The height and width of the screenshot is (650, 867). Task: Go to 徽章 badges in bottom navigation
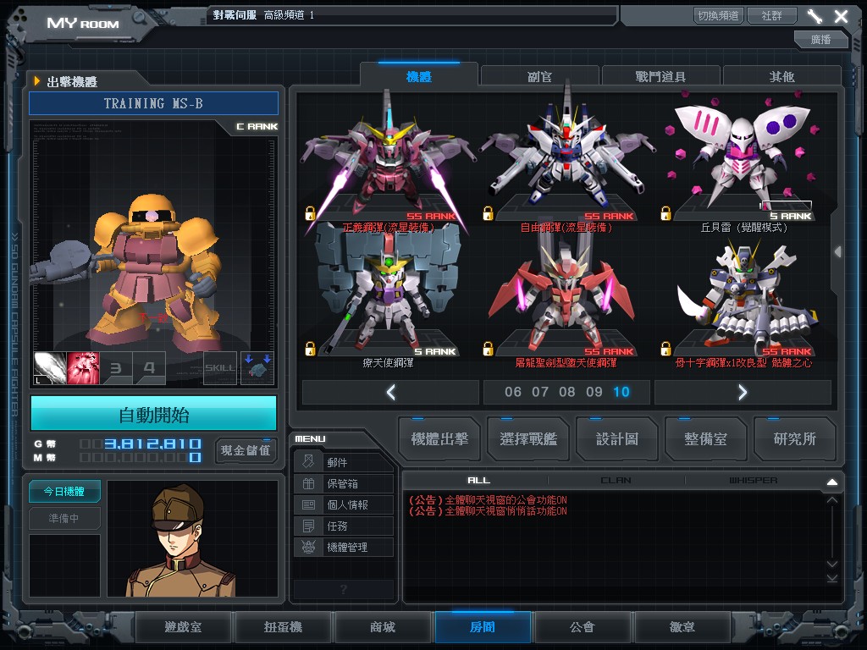(682, 627)
